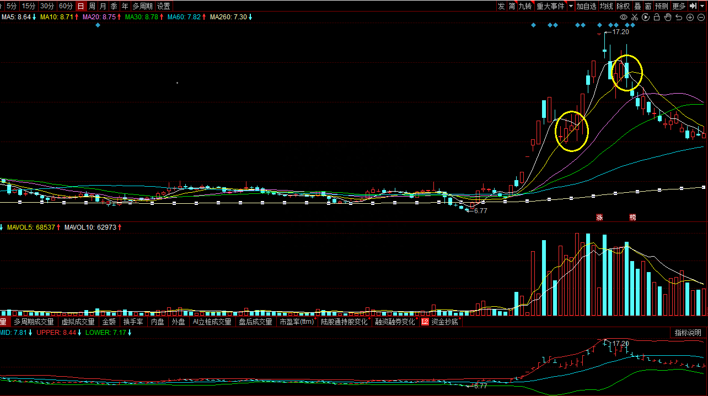This screenshot has height=396, width=708.
Task: Open dropdown next to 重大事件
Action: (x=571, y=6)
